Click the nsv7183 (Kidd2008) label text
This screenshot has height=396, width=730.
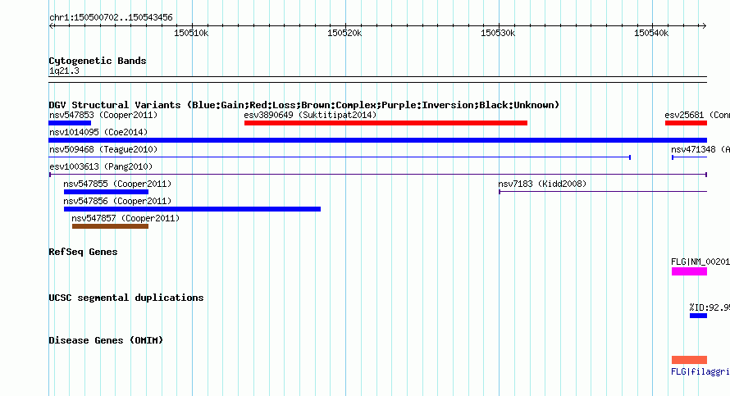[x=542, y=184]
